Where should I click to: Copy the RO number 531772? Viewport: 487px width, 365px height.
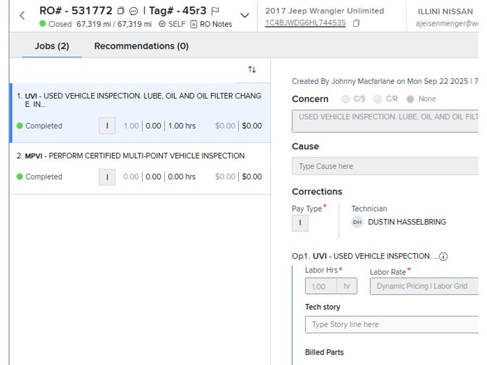[121, 11]
